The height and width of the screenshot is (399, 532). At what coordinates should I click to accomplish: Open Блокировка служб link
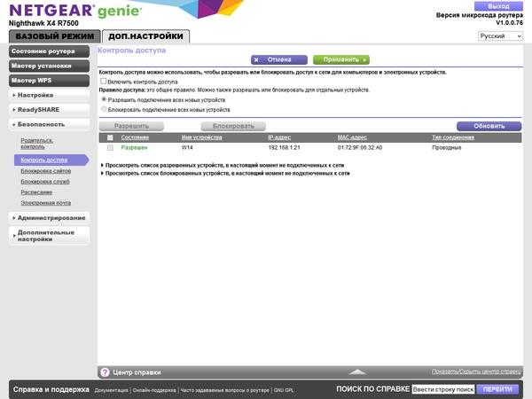coord(45,182)
